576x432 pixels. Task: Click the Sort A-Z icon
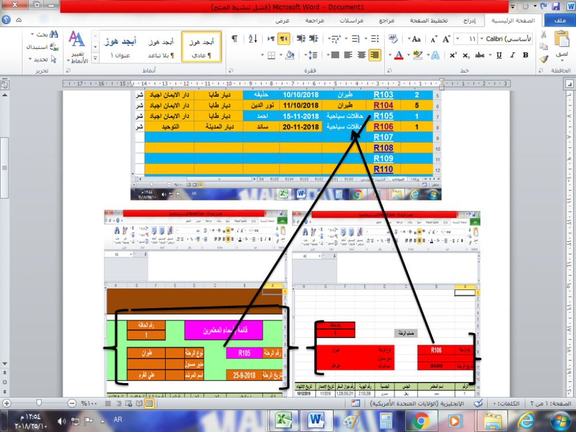coord(253,39)
